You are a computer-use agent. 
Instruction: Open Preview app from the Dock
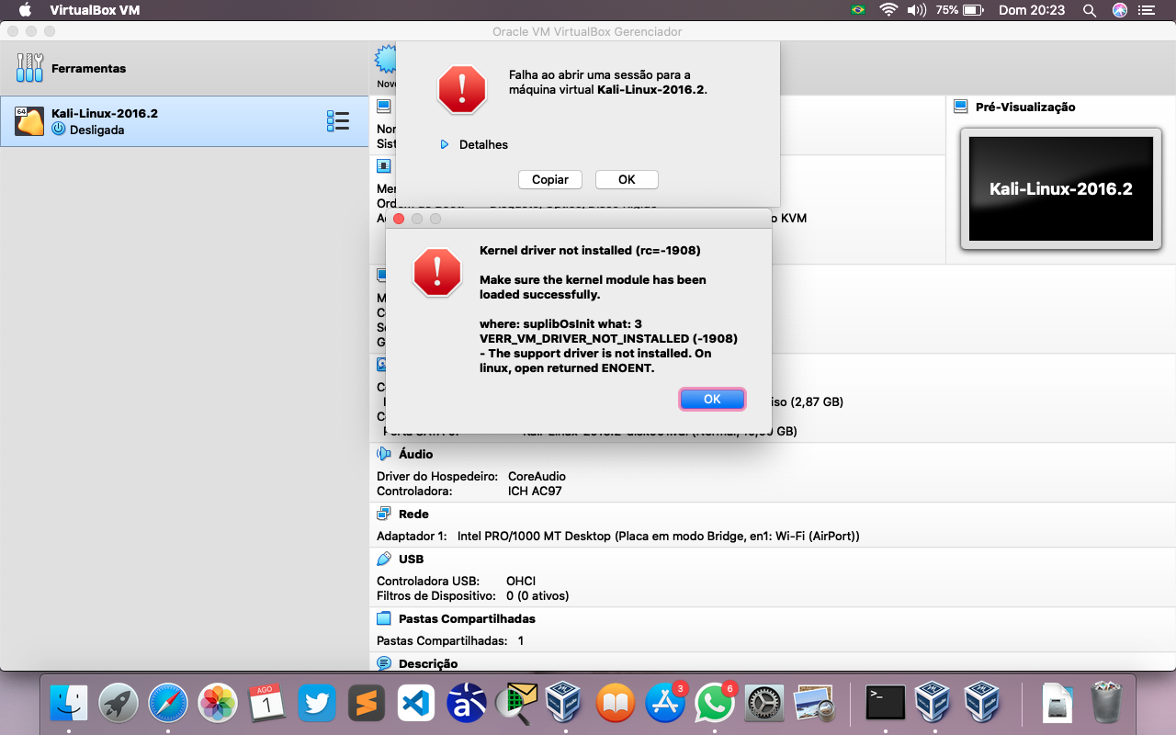tap(813, 704)
